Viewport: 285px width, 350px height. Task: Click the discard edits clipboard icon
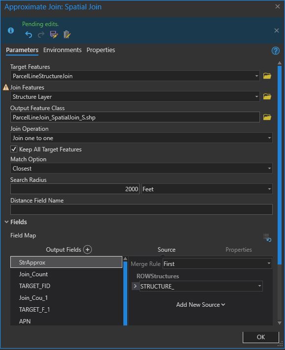click(x=67, y=34)
